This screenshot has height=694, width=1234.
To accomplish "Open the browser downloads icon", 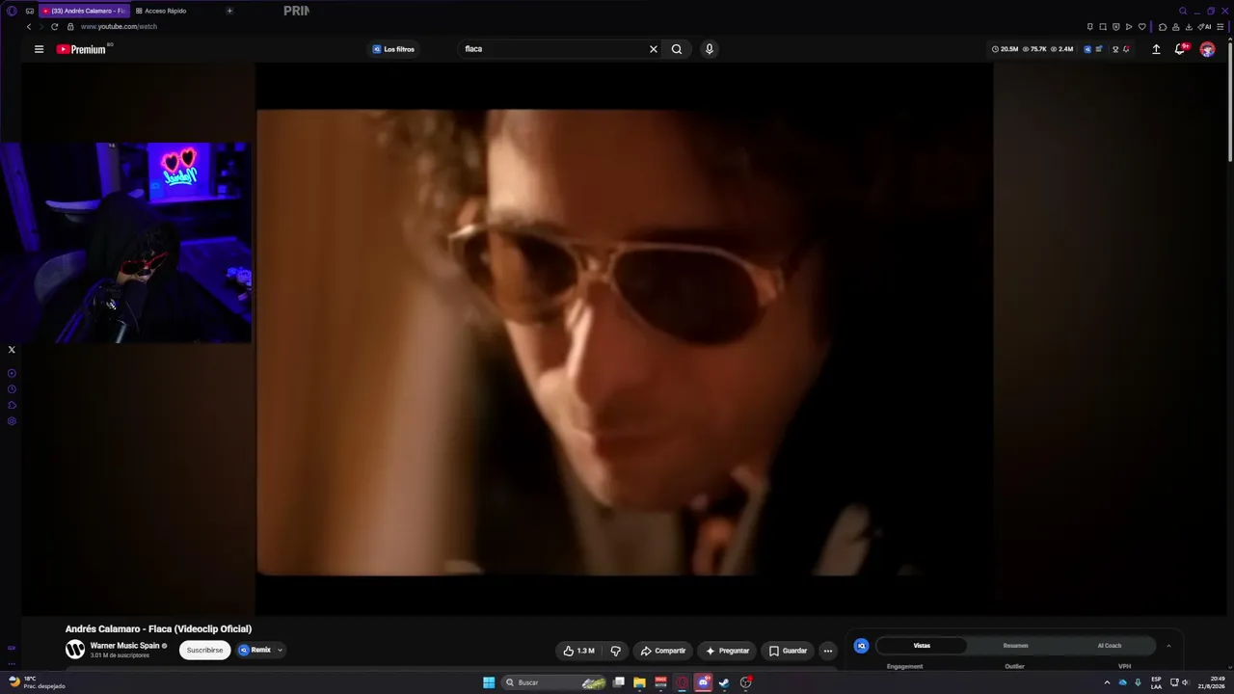I will pos(1189,27).
